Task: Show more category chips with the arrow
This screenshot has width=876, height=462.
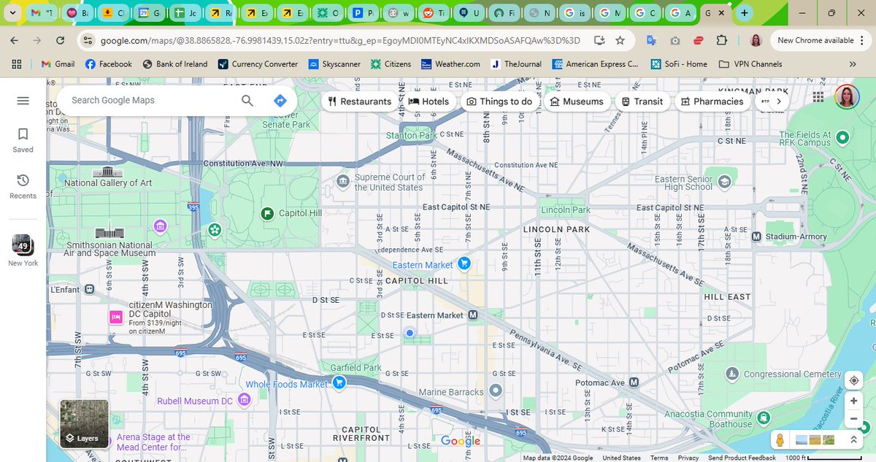Action: 780,101
